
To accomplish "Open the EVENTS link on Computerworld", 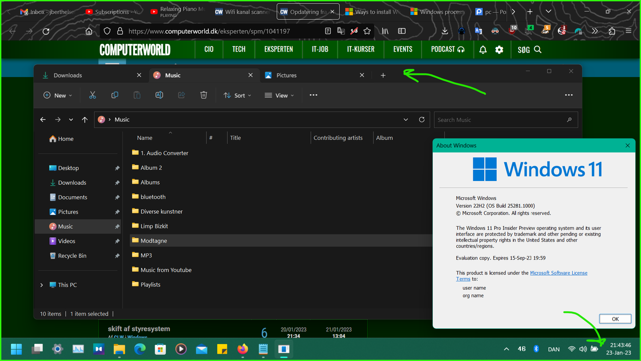I will click(x=403, y=49).
